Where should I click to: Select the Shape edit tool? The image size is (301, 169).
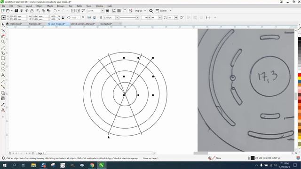click(3, 30)
